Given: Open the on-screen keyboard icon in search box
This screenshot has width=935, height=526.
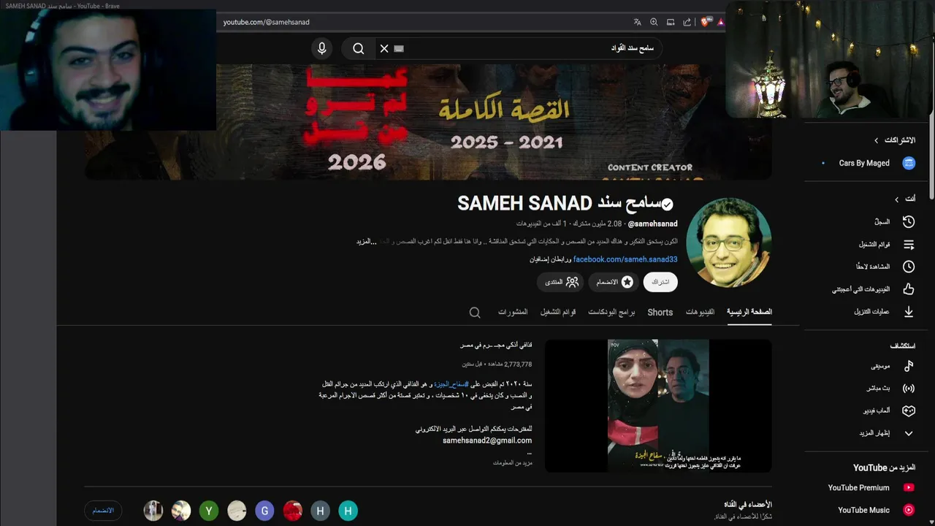Looking at the screenshot, I should coord(399,48).
